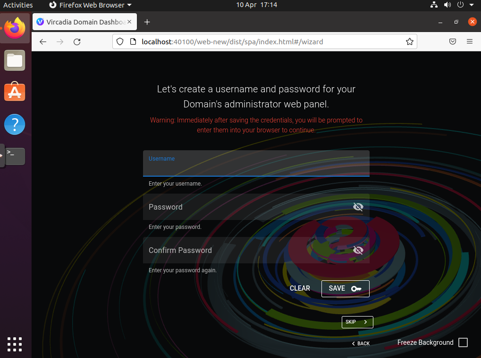This screenshot has height=358, width=481.
Task: Click the Vircadia favicon in the tab
Action: tap(40, 22)
